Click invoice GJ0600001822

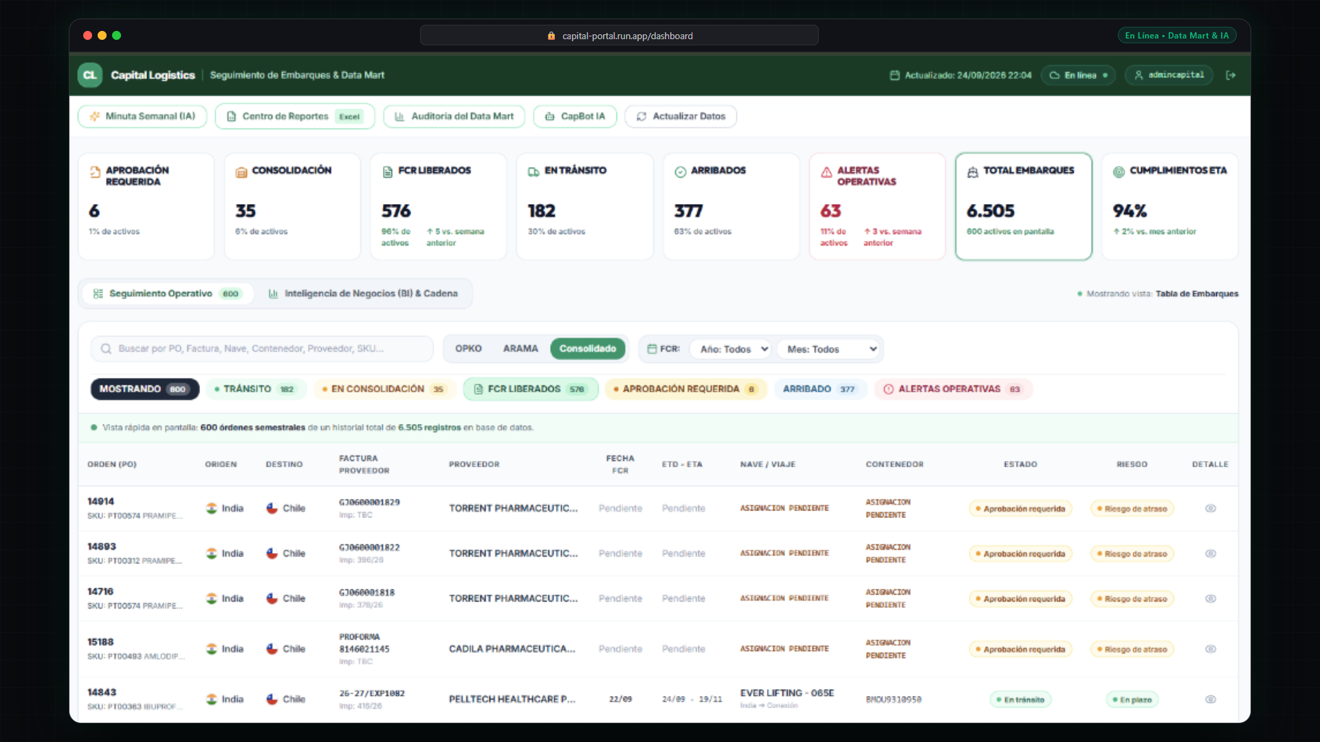tap(369, 548)
